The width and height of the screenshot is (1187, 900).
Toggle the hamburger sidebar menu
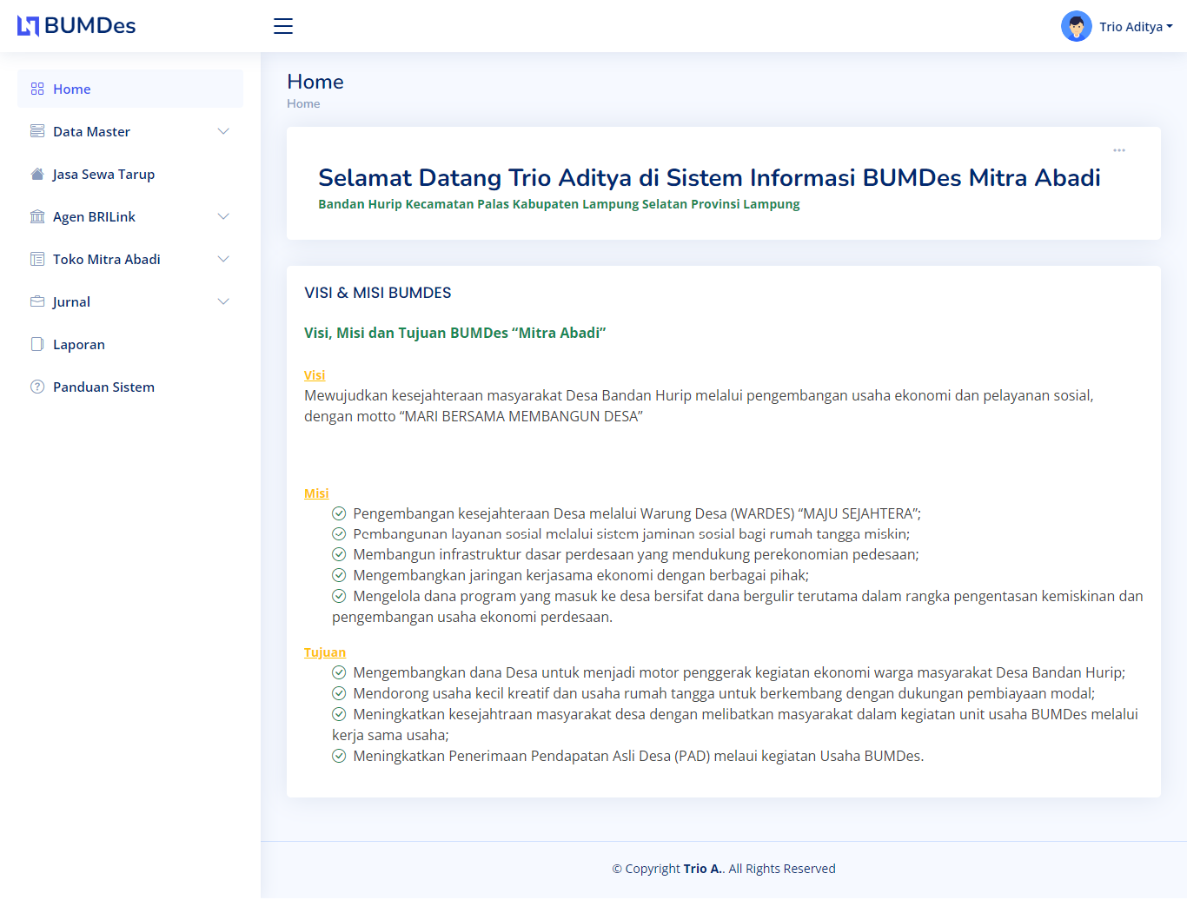click(283, 26)
